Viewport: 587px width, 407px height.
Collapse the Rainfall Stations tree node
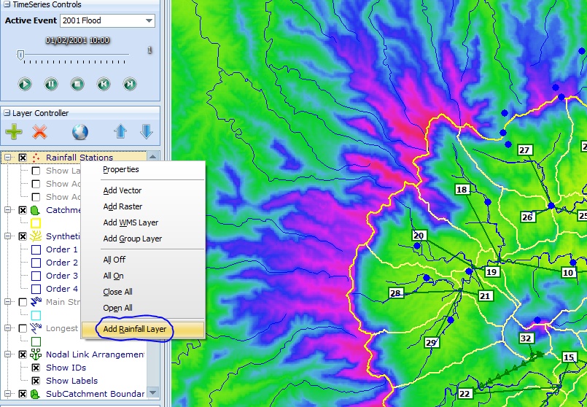pos(7,158)
